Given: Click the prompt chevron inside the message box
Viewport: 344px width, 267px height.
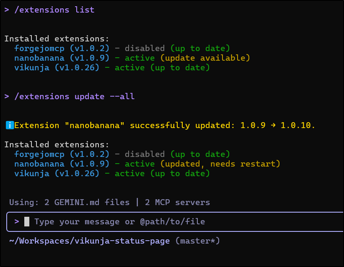Looking at the screenshot, I should (x=17, y=221).
